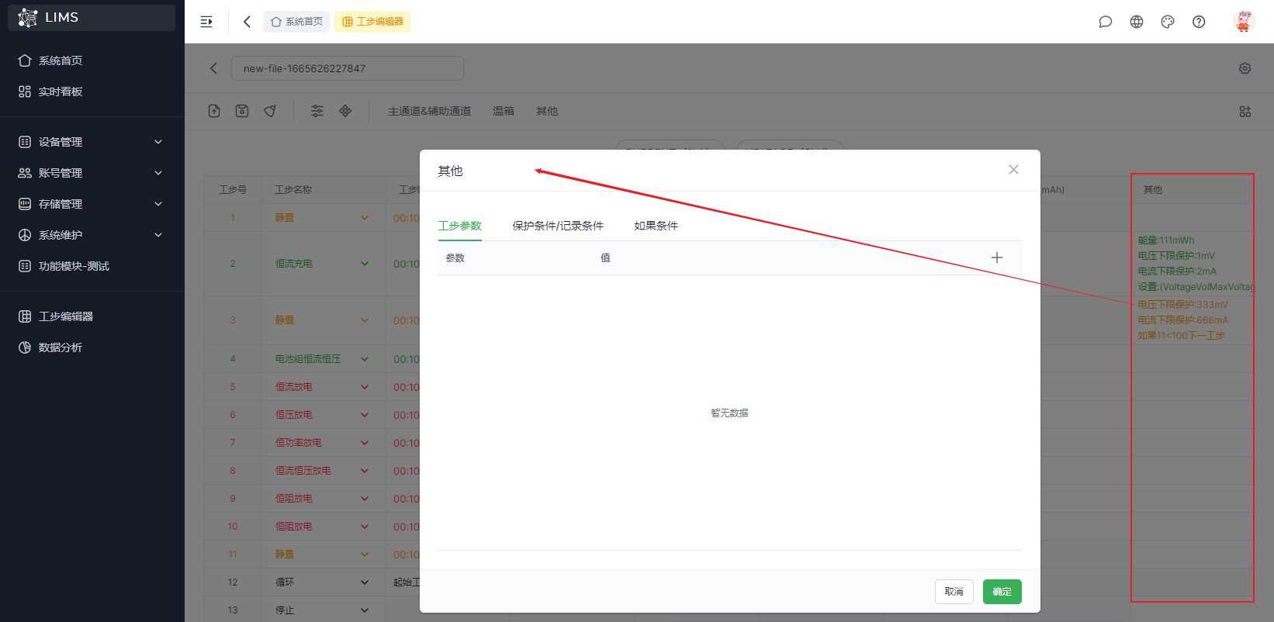Open the chat message icon

(x=1106, y=22)
